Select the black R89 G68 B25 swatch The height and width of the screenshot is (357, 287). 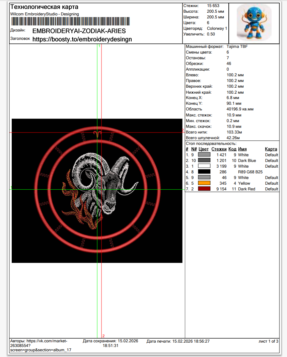204,172
